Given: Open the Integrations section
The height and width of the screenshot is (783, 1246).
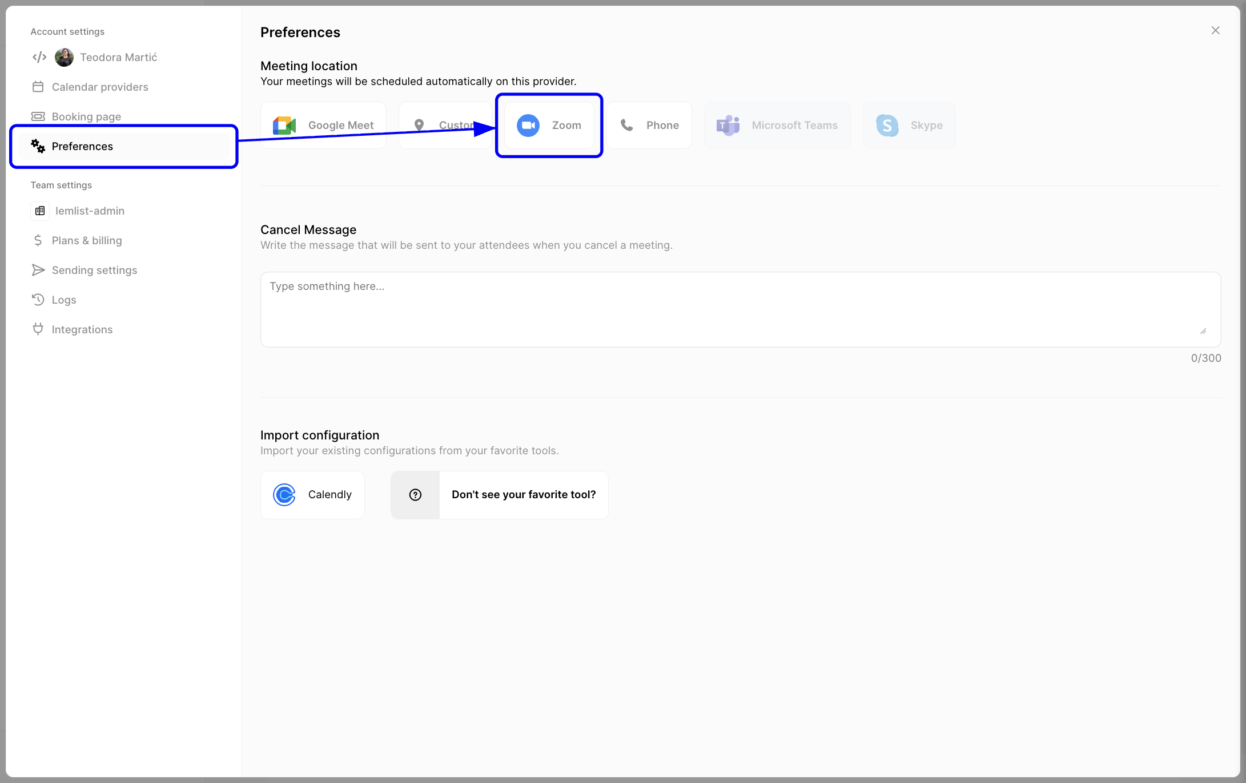Looking at the screenshot, I should pyautogui.click(x=82, y=329).
